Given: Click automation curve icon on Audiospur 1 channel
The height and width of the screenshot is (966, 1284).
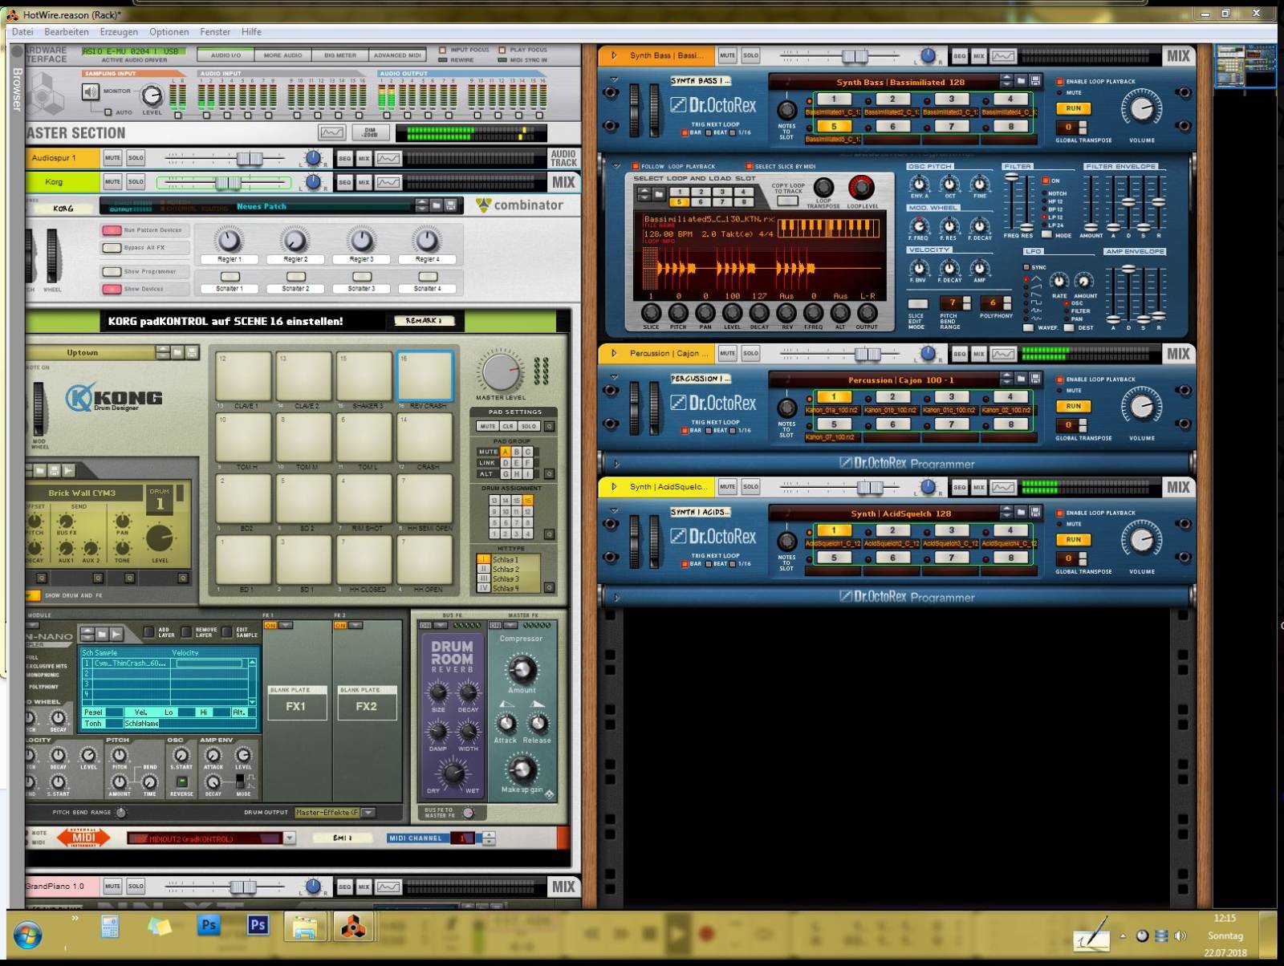Looking at the screenshot, I should [x=388, y=159].
